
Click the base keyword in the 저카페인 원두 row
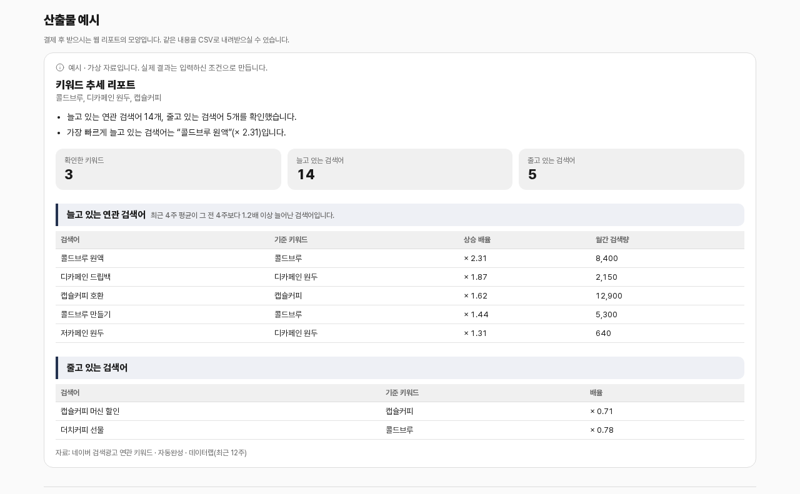296,333
